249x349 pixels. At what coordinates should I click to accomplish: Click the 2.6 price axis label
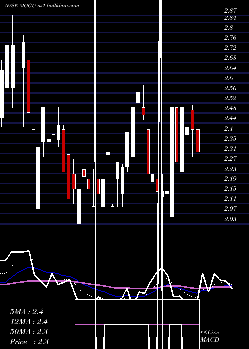228,78
